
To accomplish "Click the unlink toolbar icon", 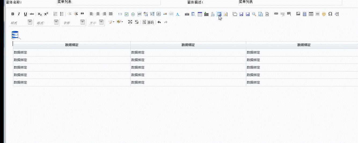I will [x=283, y=14].
